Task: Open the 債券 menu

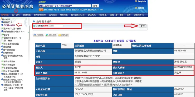Action: pyautogui.click(x=129, y=15)
